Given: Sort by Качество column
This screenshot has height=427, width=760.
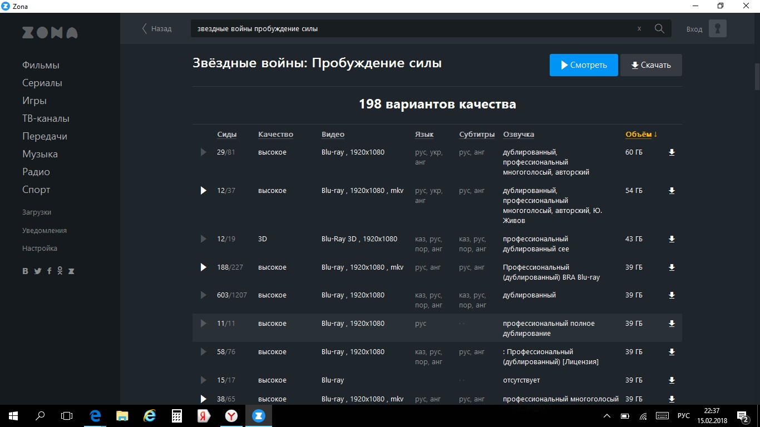Looking at the screenshot, I should (x=275, y=135).
